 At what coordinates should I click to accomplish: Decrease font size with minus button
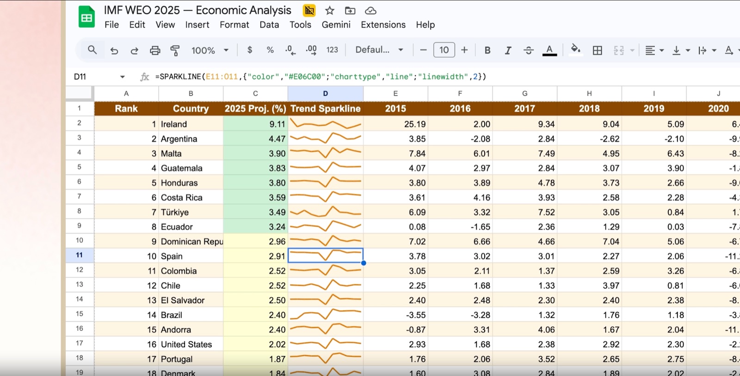(423, 50)
